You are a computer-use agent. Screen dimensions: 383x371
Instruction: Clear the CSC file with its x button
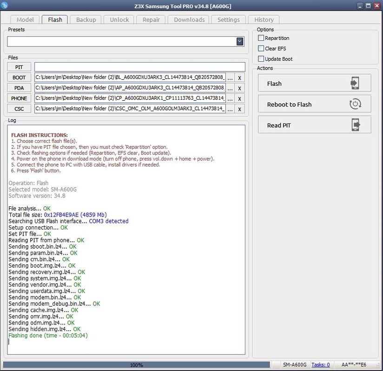239,109
